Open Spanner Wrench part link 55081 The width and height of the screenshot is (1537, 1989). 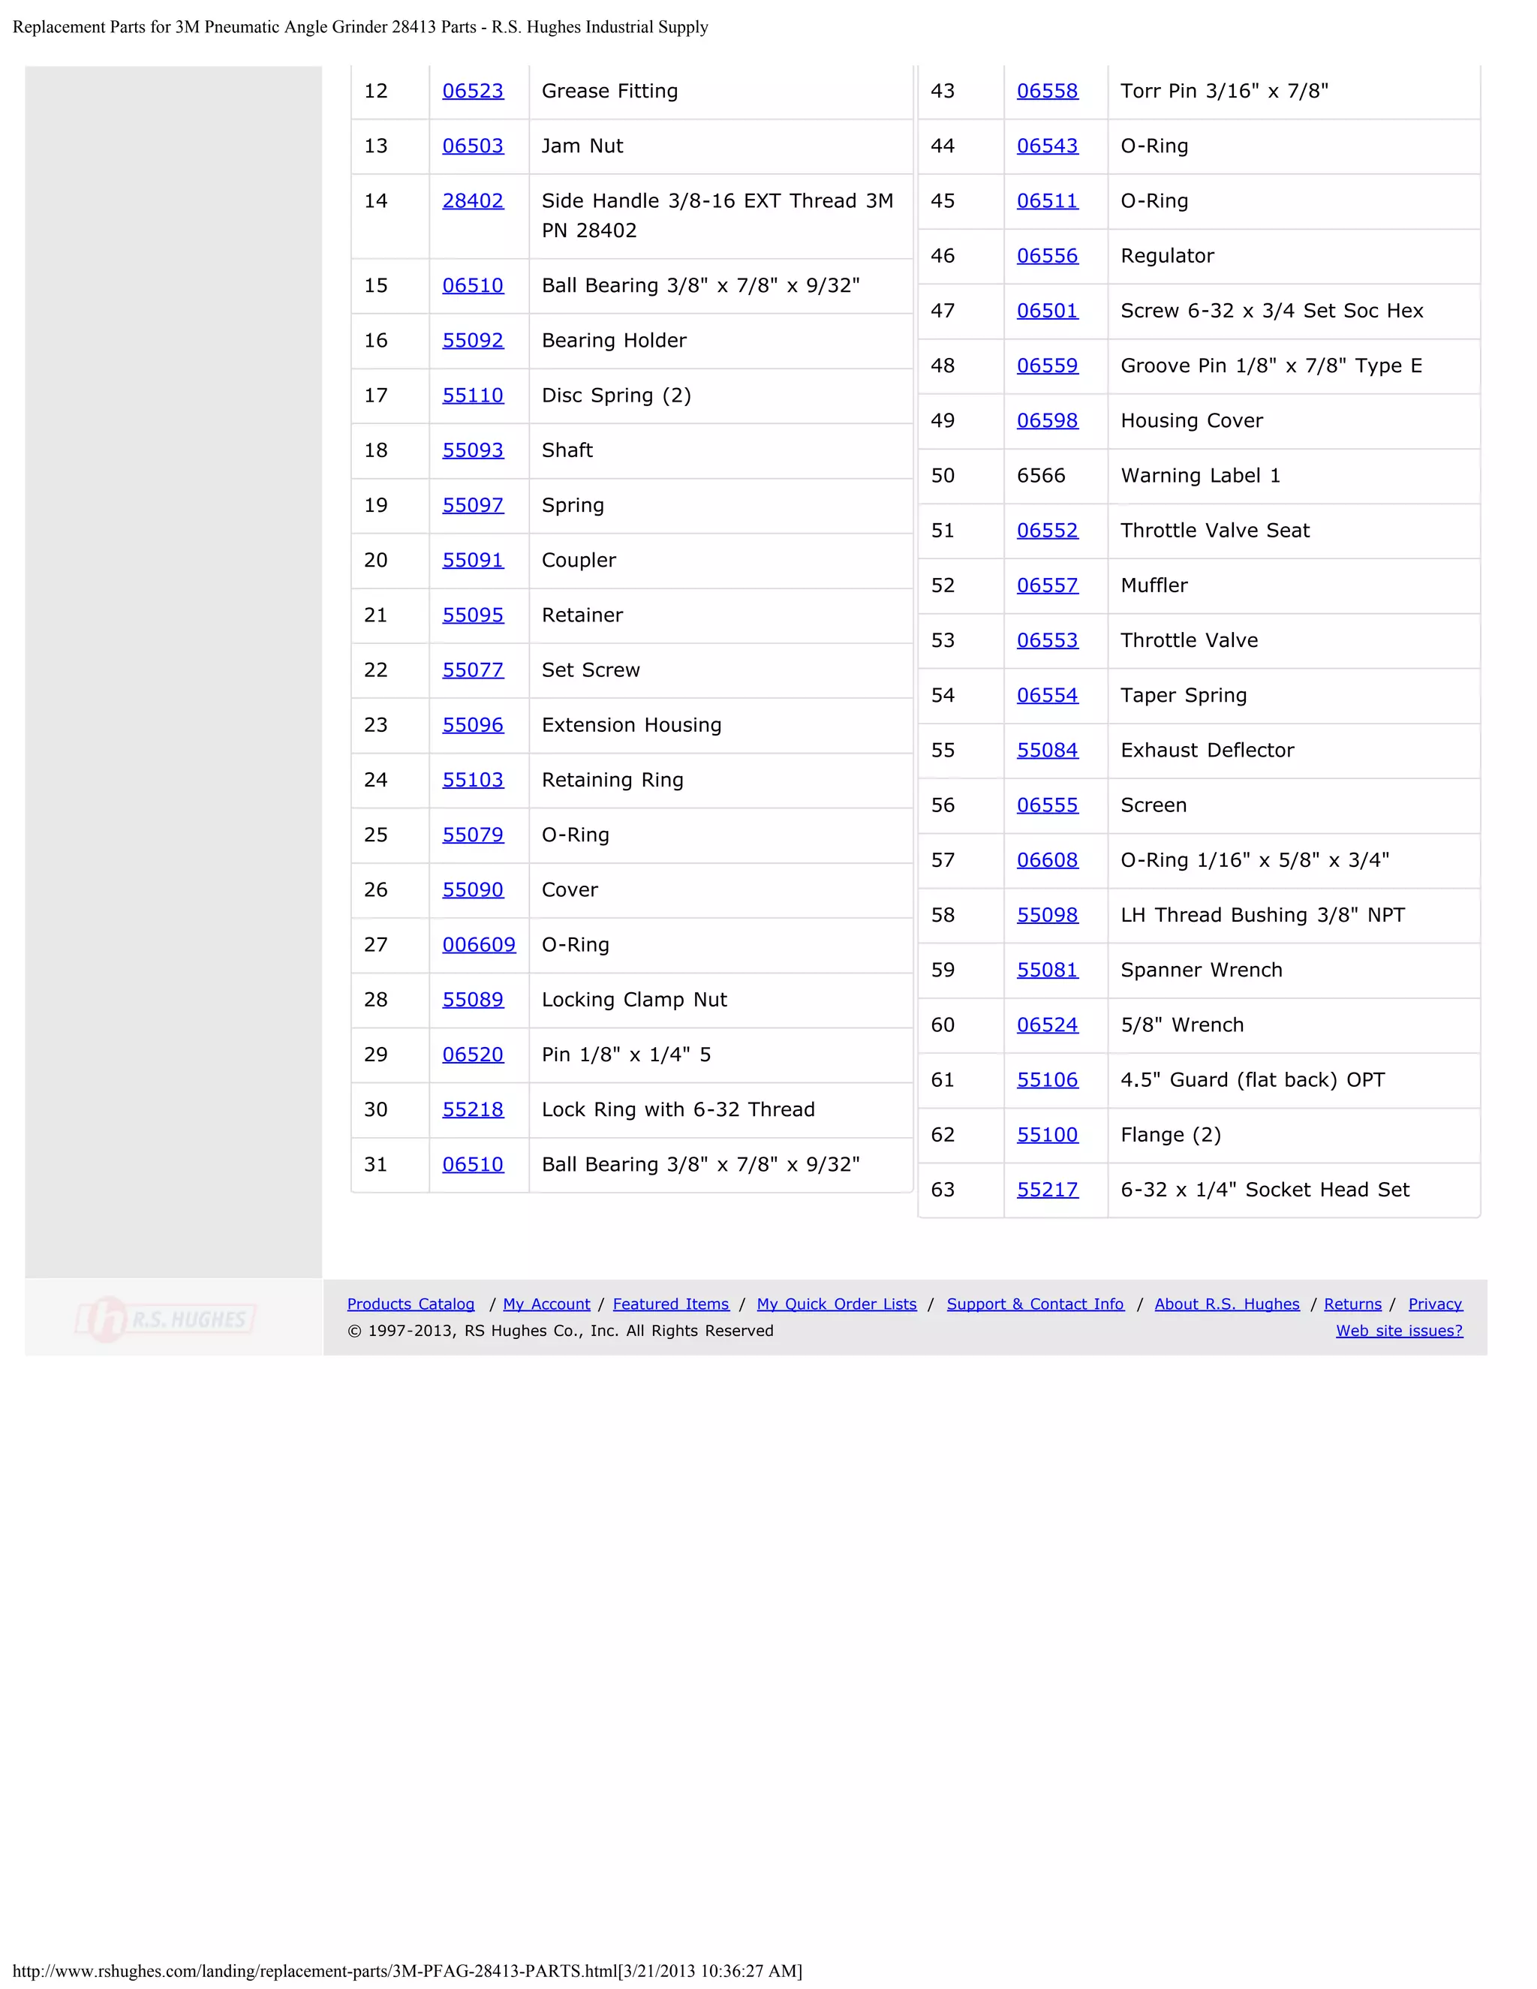[x=1047, y=970]
